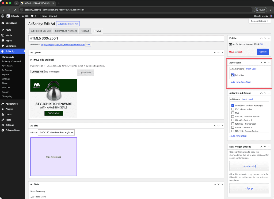The height and width of the screenshot is (199, 274).
Task: Click the Collapse Menu arrow icon
Action: pyautogui.click(x=3, y=130)
